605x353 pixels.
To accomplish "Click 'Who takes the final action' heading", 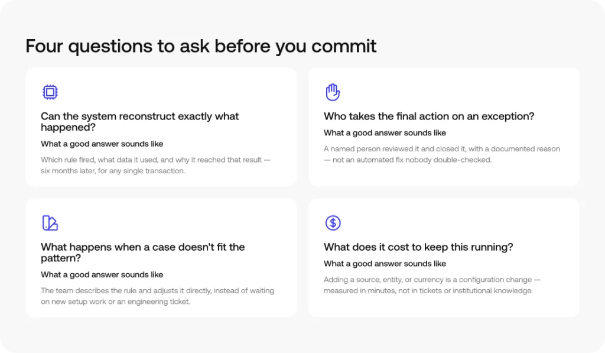I will [429, 116].
